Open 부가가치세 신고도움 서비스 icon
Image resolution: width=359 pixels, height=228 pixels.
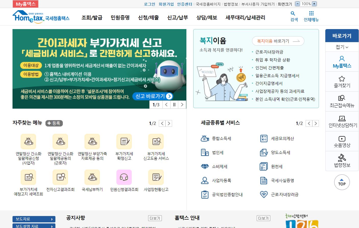(x=156, y=142)
